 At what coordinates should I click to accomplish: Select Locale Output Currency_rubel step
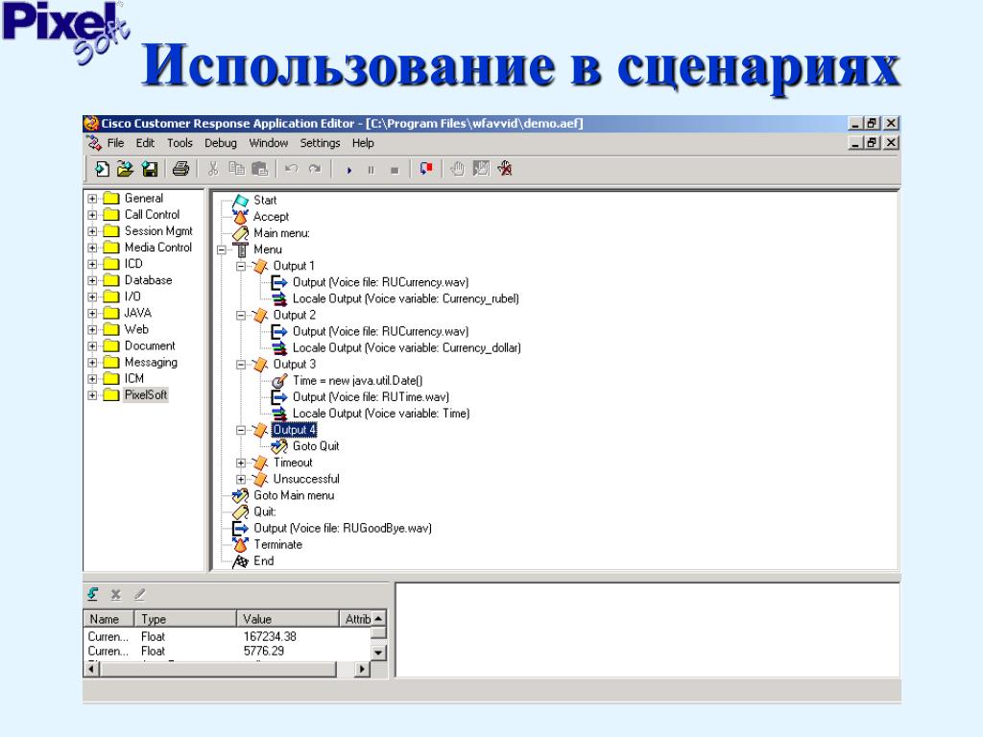coord(406,299)
